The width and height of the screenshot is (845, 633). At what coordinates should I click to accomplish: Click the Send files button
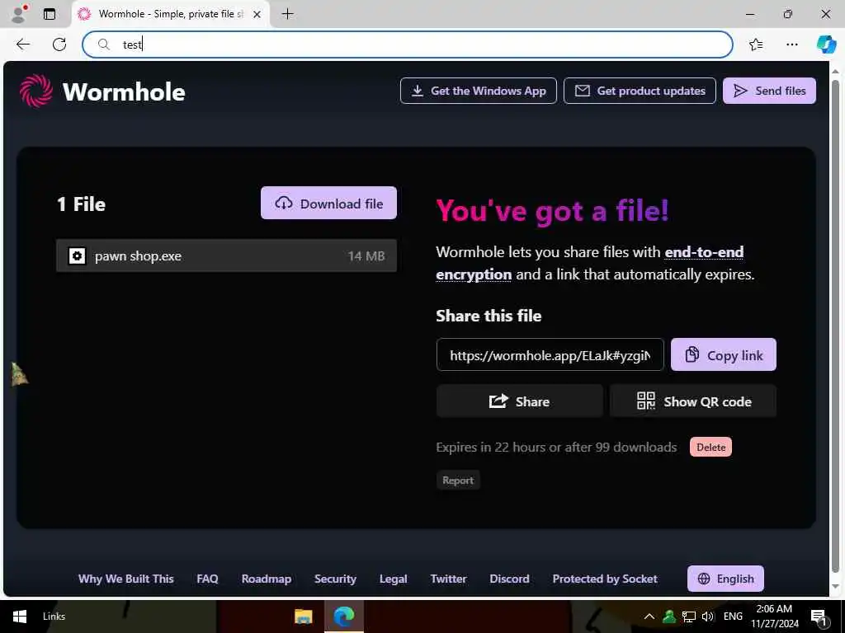[x=769, y=91]
